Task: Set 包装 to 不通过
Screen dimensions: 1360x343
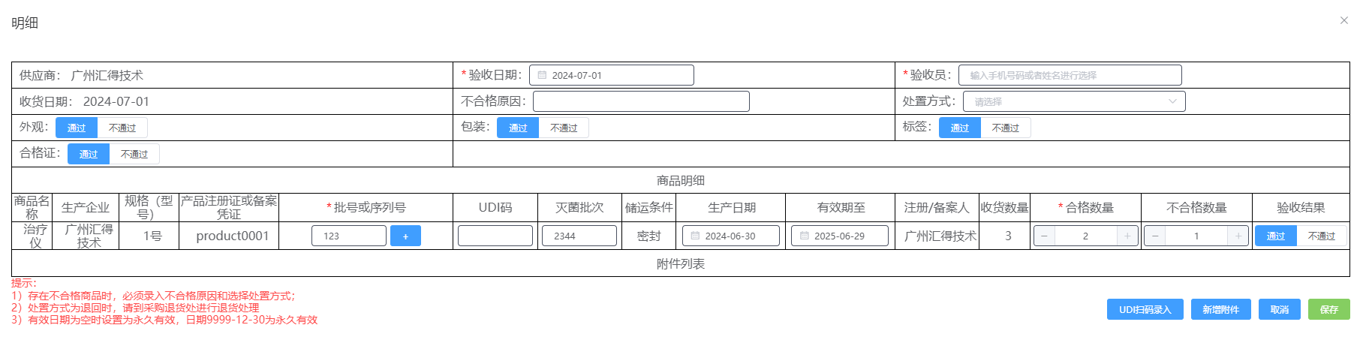Action: click(x=564, y=128)
